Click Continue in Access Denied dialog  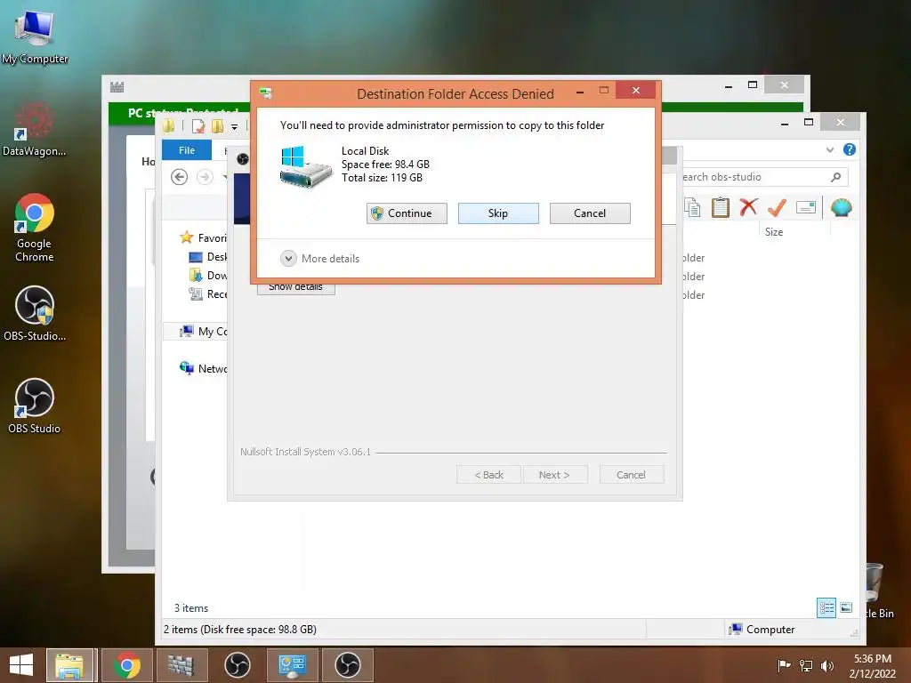[407, 213]
